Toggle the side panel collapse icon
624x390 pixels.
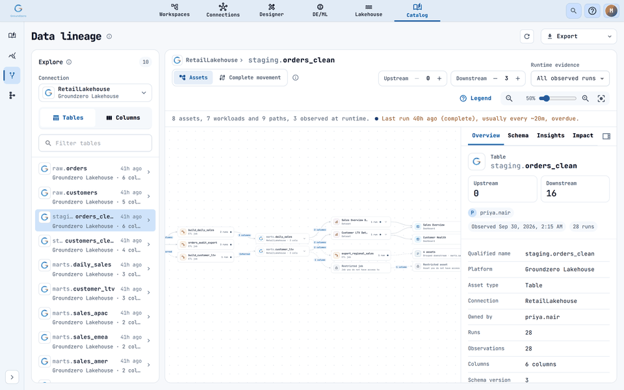click(606, 136)
